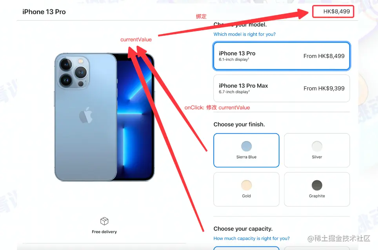Open 'Which model is right for you?' link
378x250 pixels.
244,34
